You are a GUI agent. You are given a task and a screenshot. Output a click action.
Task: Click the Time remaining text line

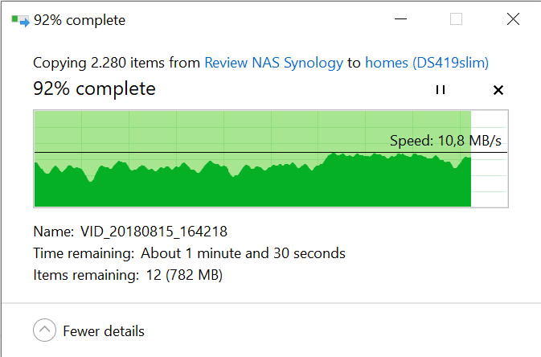tap(189, 253)
